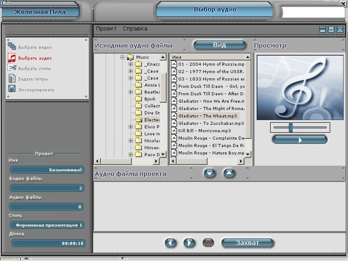Click the Set Titles document icon
348x261 pixels.
(12, 79)
